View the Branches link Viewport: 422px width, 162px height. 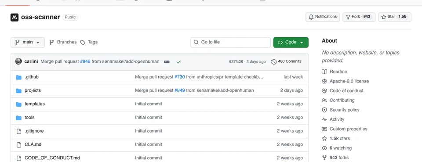point(63,42)
